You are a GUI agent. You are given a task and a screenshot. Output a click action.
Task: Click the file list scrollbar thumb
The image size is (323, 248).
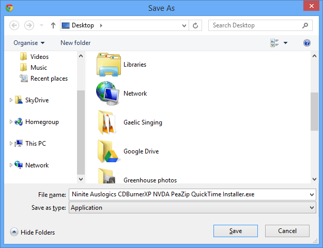[314, 112]
